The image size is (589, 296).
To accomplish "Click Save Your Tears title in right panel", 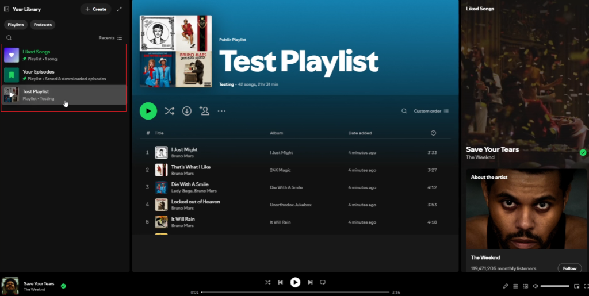I will tap(492, 149).
